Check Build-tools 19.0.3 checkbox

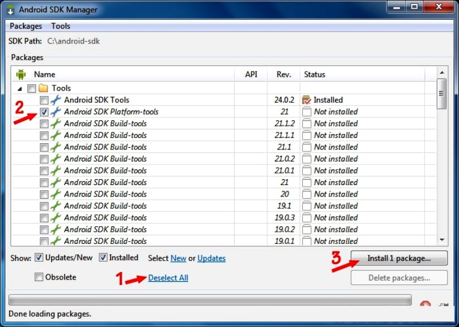(44, 218)
